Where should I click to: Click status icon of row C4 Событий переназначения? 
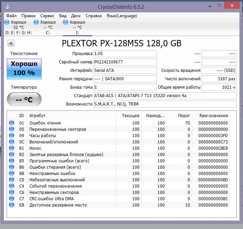(x=12, y=186)
